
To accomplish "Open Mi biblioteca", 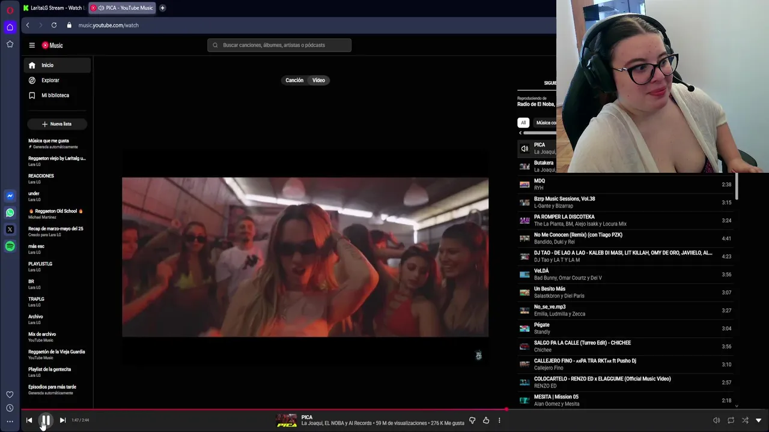I will [x=58, y=95].
